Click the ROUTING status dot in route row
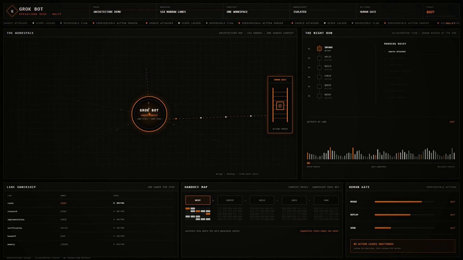The image size is (463, 260). (114, 203)
